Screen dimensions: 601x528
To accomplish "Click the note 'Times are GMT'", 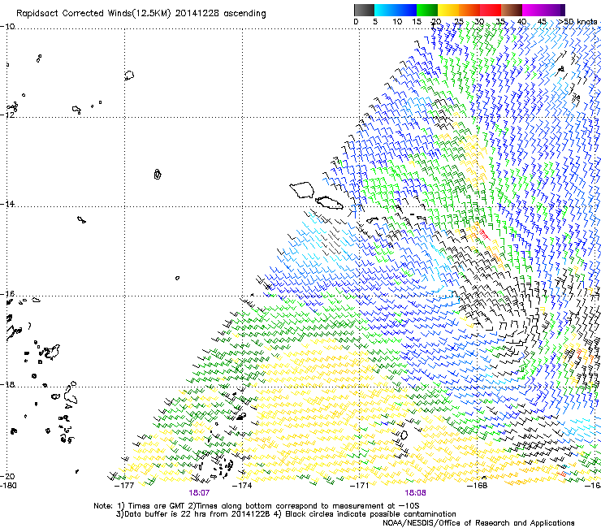I will [157, 506].
